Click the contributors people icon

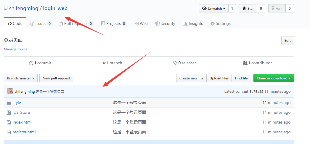tap(245, 63)
